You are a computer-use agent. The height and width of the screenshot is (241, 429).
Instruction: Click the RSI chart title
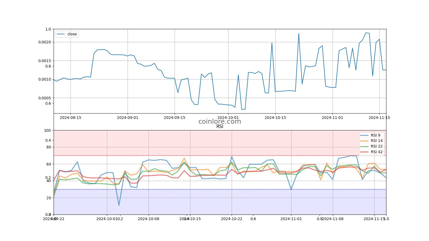coord(220,127)
